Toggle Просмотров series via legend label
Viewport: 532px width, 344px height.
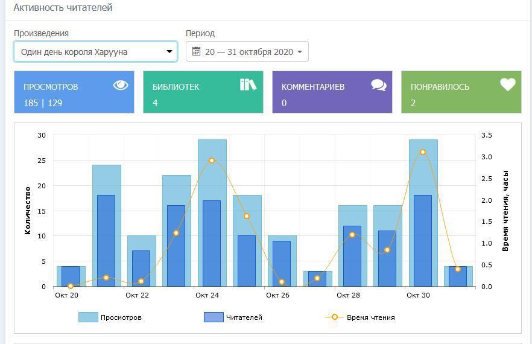[x=121, y=317]
